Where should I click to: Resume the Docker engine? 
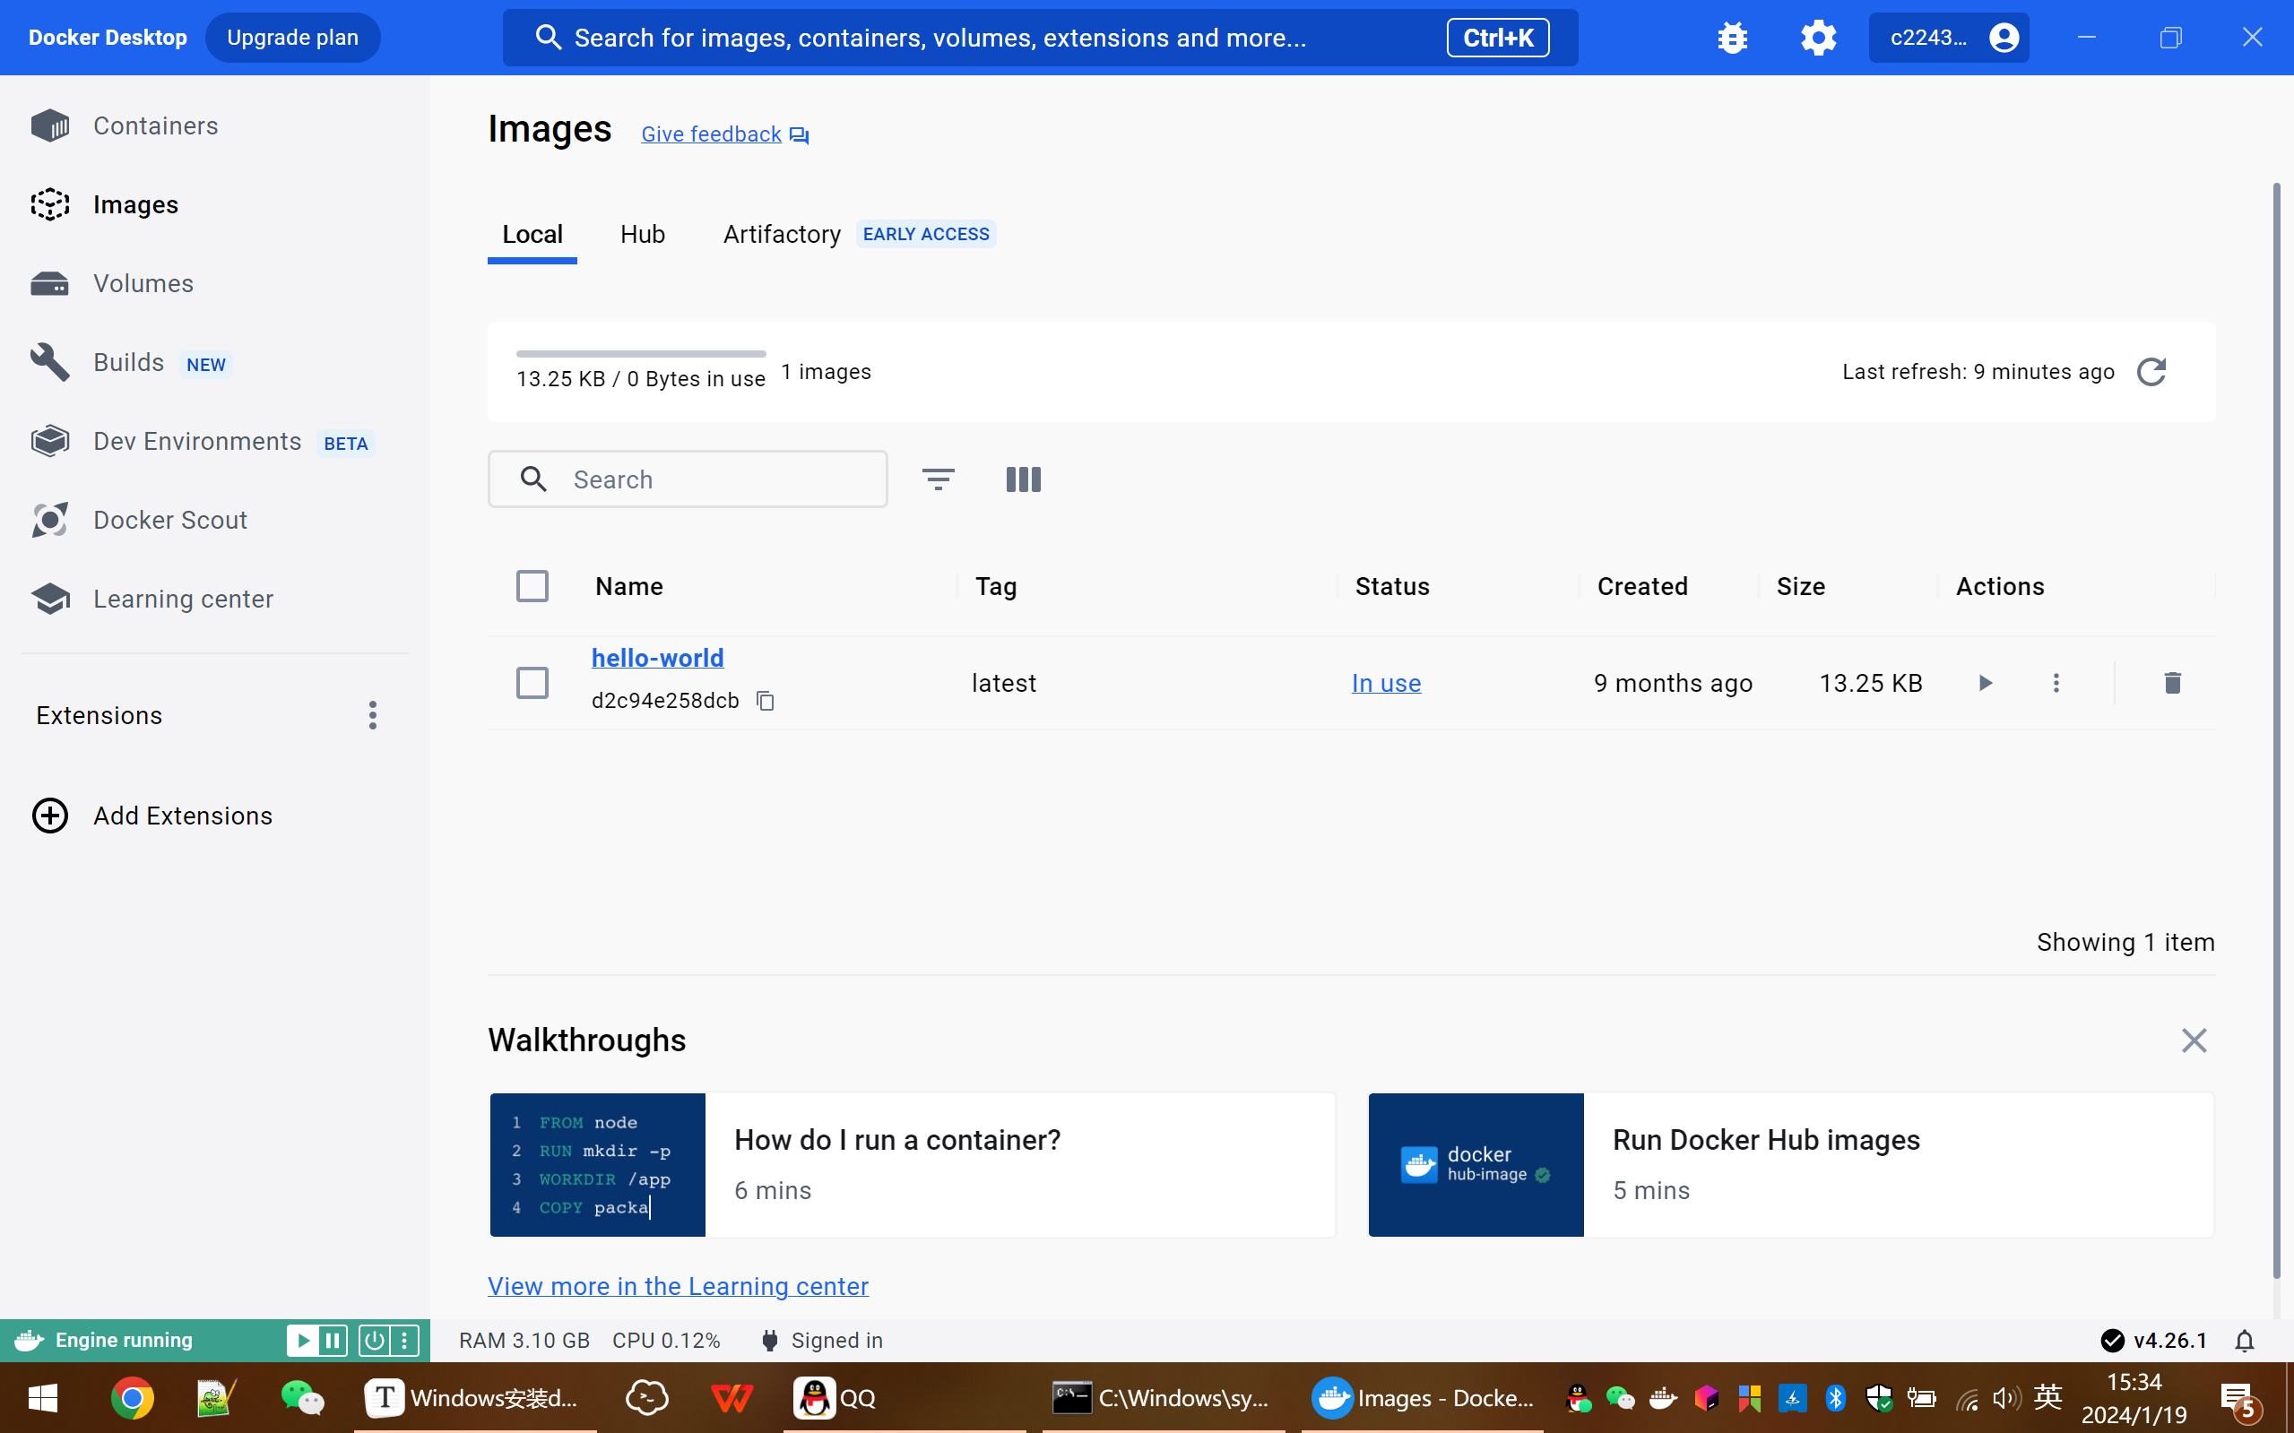pyautogui.click(x=302, y=1340)
